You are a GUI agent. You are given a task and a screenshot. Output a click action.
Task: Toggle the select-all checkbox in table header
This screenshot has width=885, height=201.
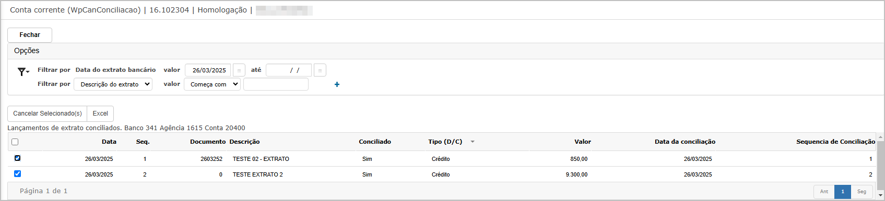click(x=15, y=142)
